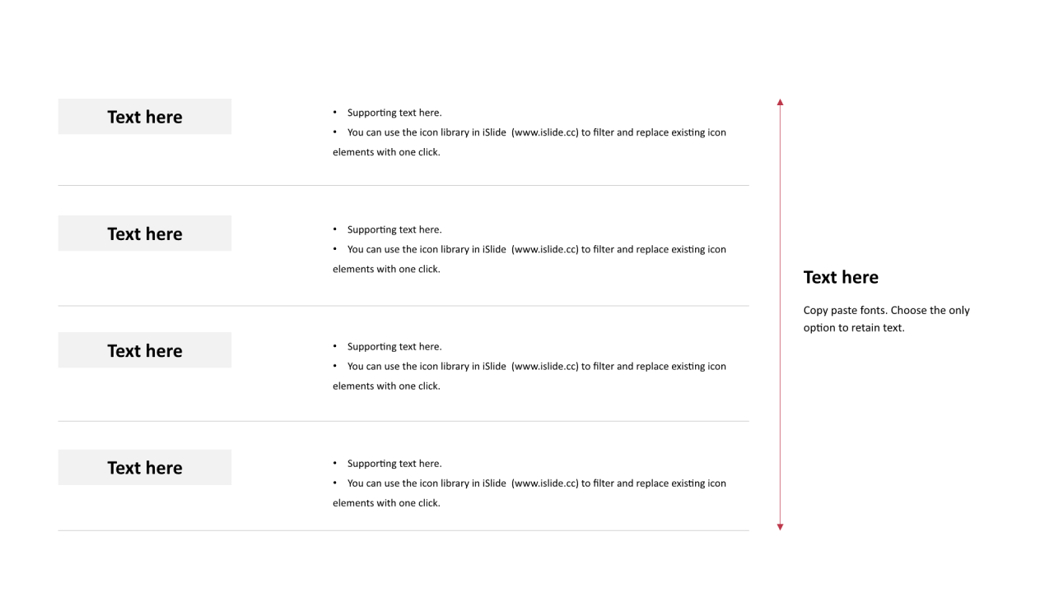
Task: Click 'Supporting text here.' in the second row
Action: (394, 229)
